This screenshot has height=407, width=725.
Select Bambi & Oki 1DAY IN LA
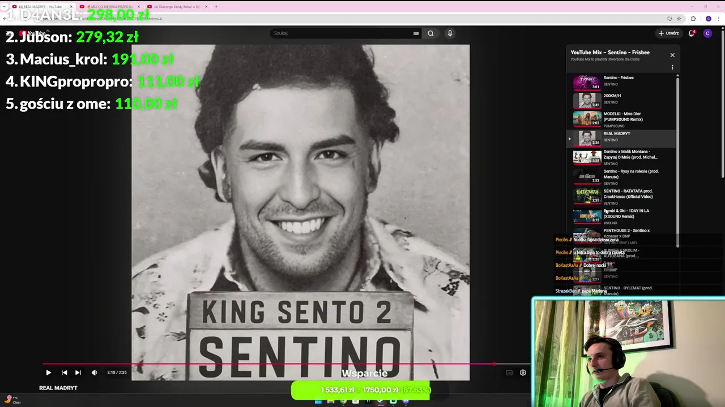click(x=621, y=217)
